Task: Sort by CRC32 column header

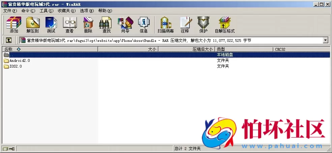Action: point(302,49)
